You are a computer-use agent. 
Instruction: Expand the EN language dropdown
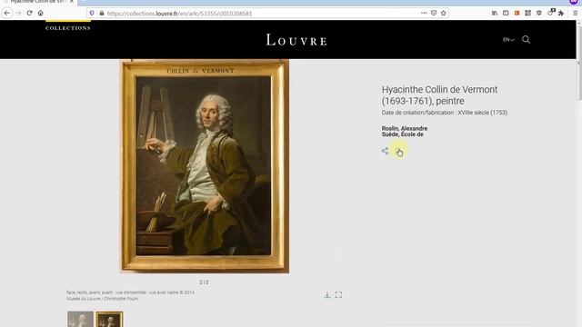pyautogui.click(x=508, y=40)
